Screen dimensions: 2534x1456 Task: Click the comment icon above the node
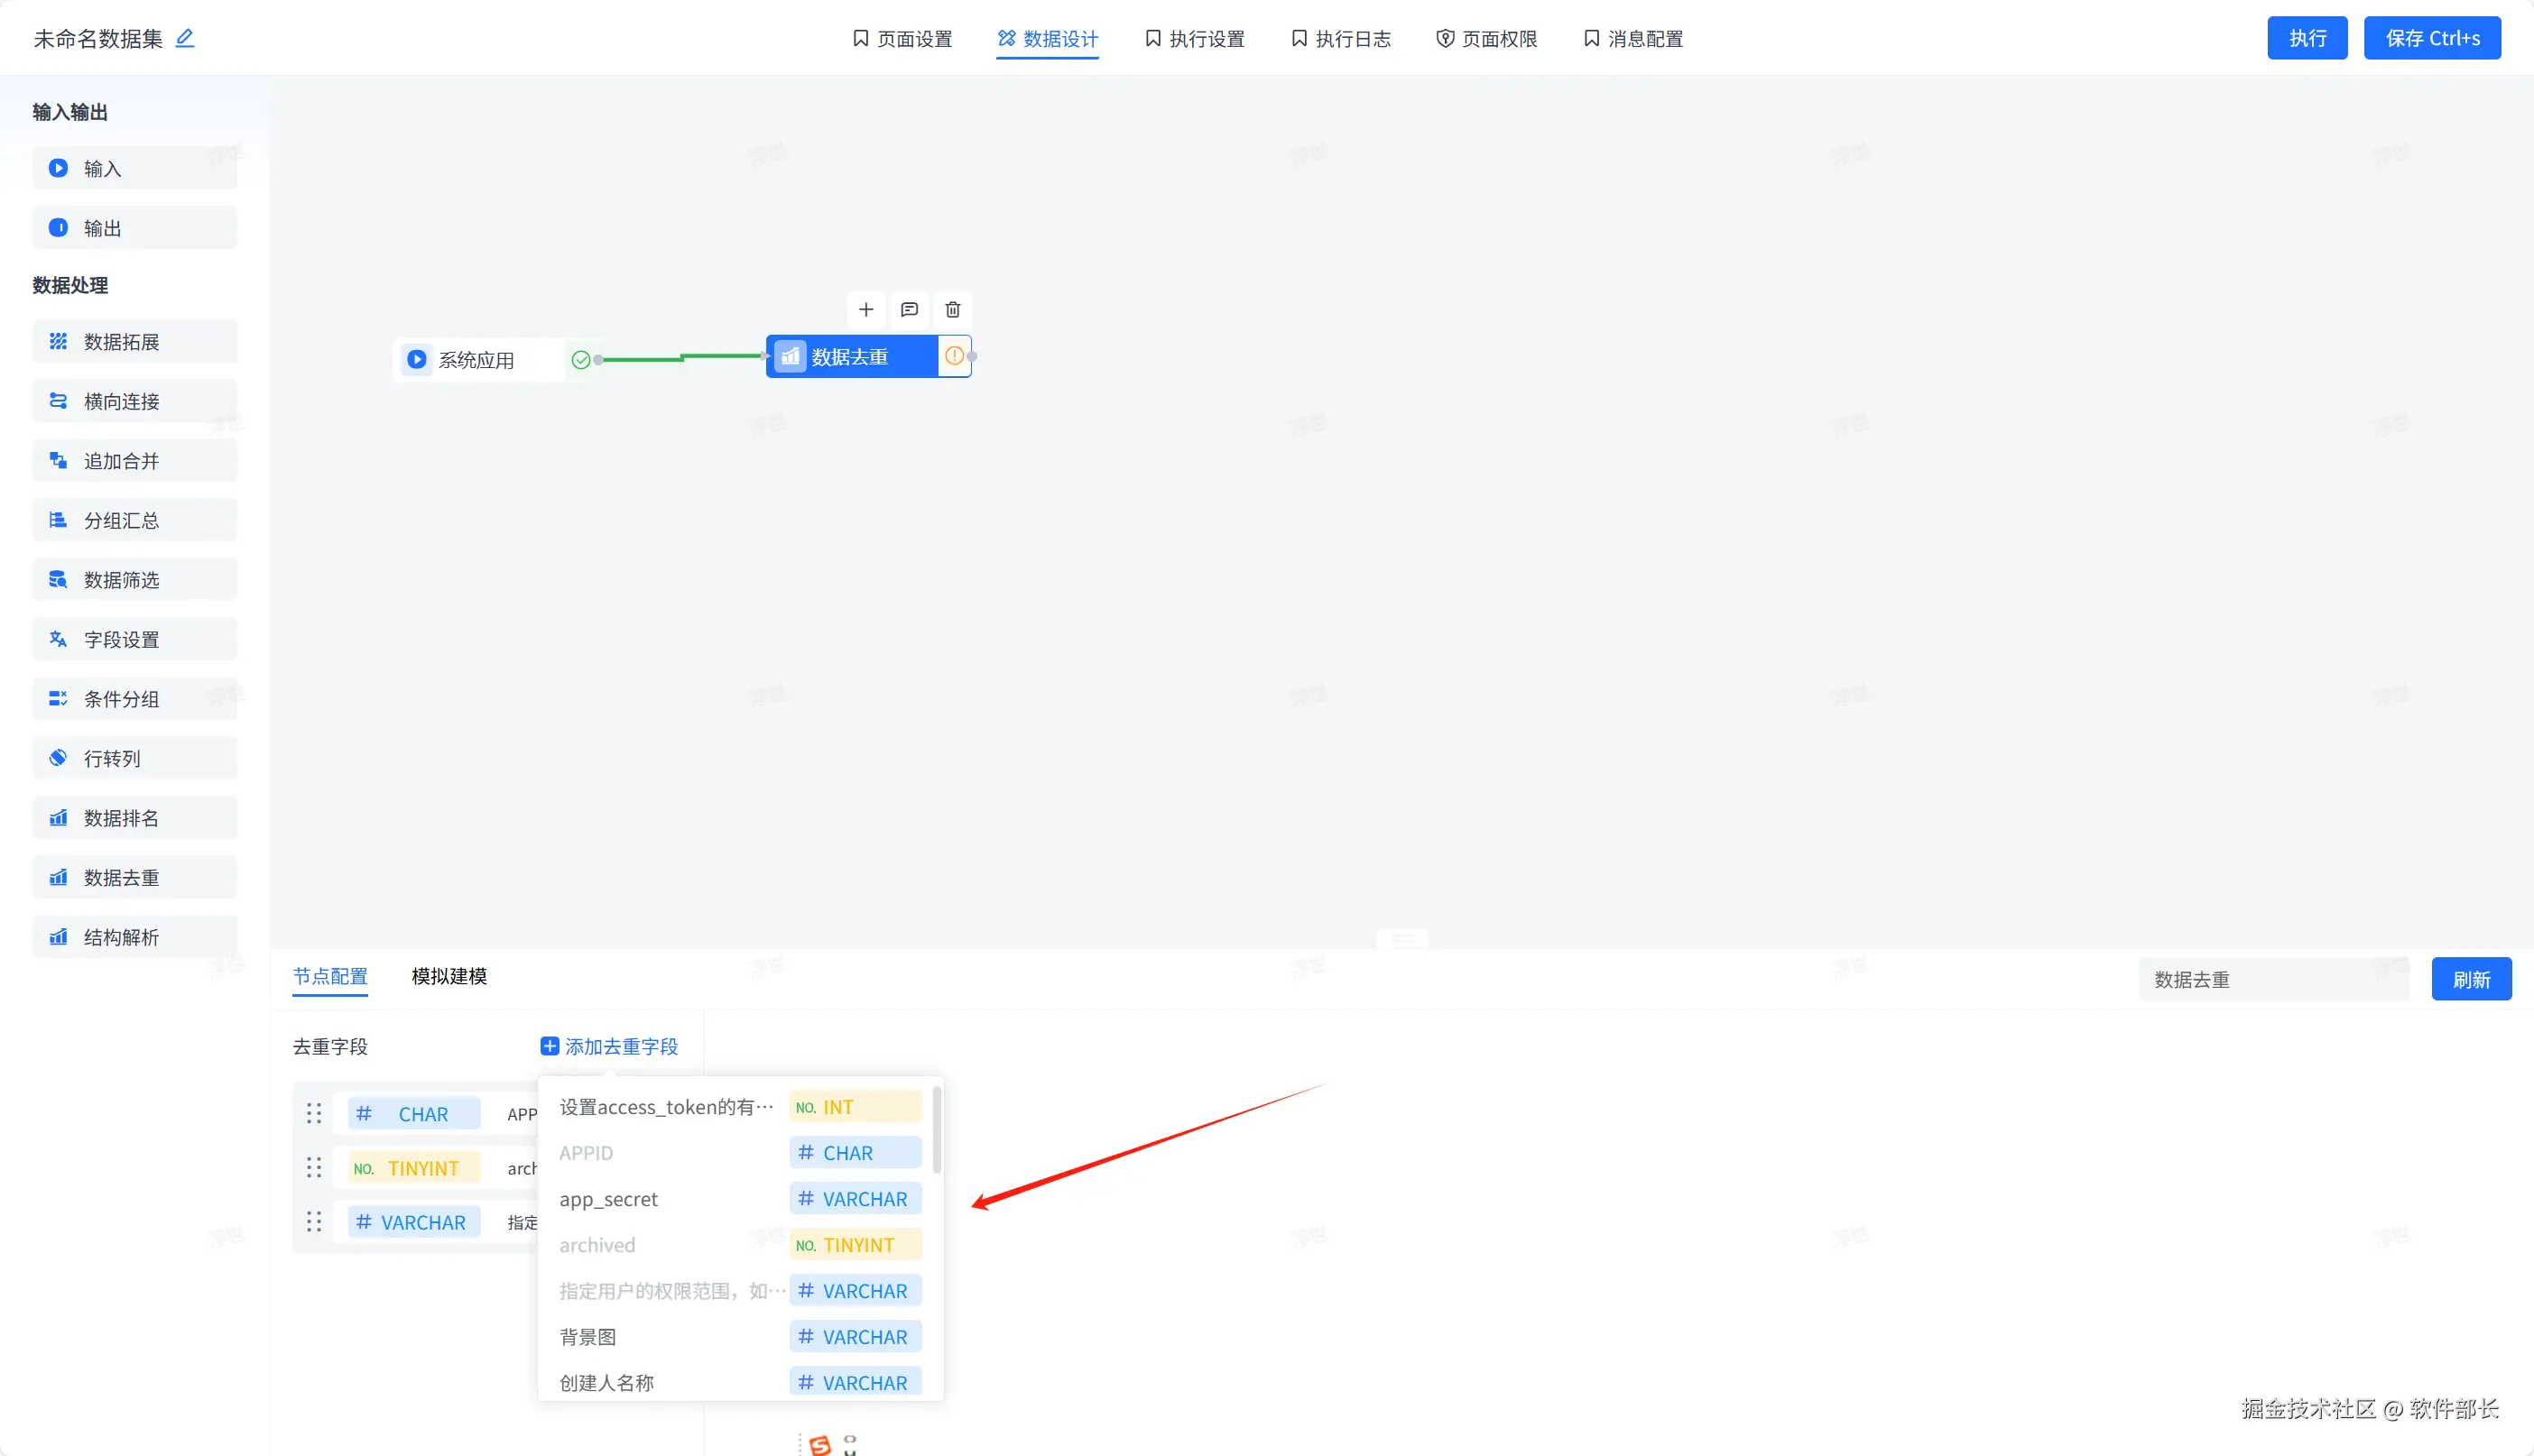[909, 310]
